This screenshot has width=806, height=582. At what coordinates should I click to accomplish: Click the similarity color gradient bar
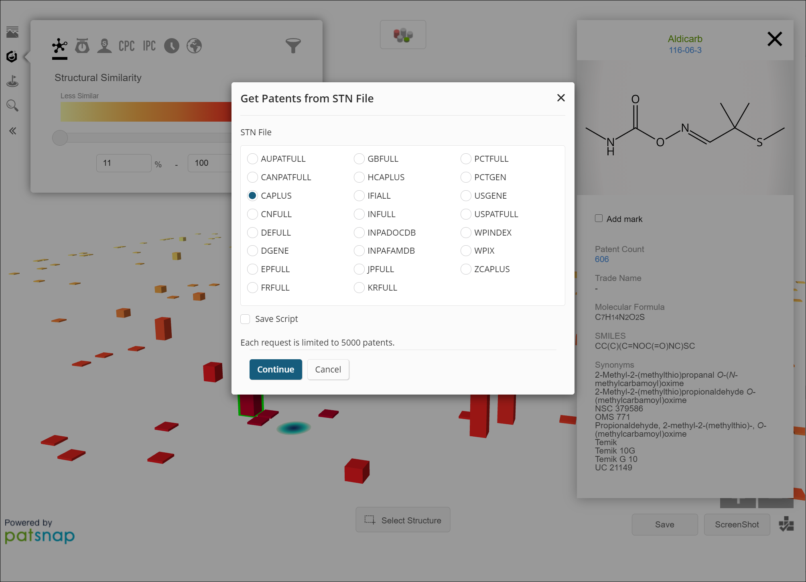point(146,112)
